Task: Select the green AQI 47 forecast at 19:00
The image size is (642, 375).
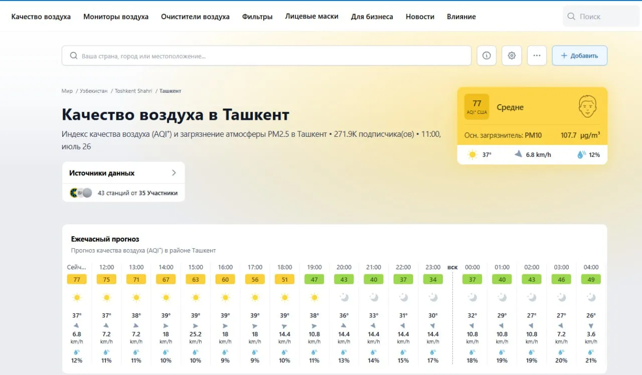Action: 314,279
